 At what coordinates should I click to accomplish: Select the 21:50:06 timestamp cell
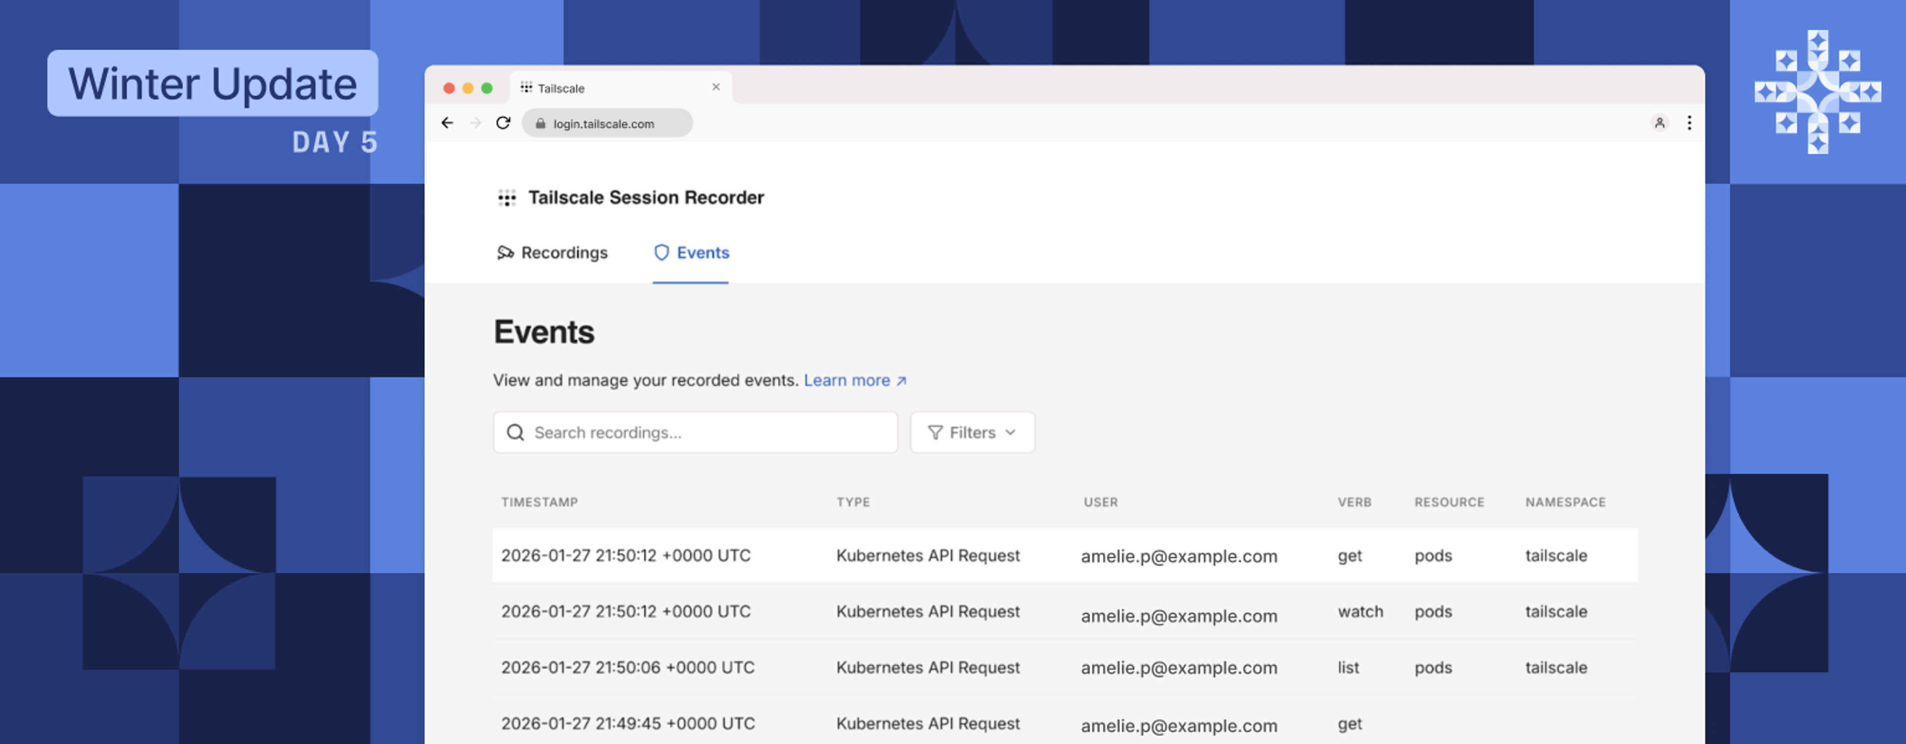coord(627,667)
